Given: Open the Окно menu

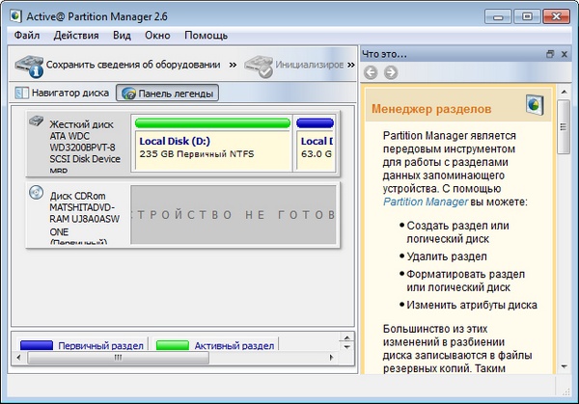Looking at the screenshot, I should coord(157,36).
